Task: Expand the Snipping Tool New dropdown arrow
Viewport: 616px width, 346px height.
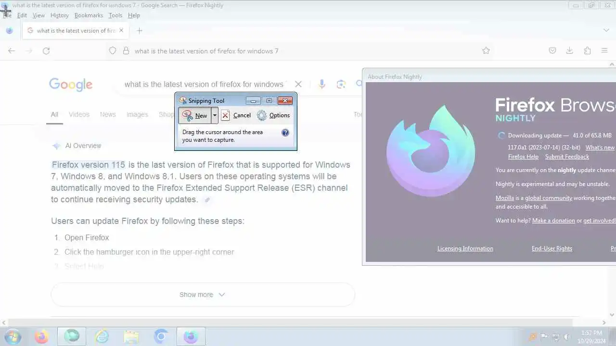Action: [x=215, y=115]
